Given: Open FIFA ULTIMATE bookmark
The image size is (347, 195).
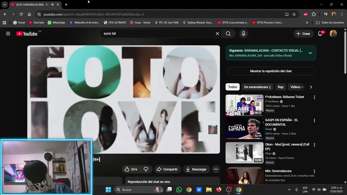Looking at the screenshot, I should coord(115,22).
